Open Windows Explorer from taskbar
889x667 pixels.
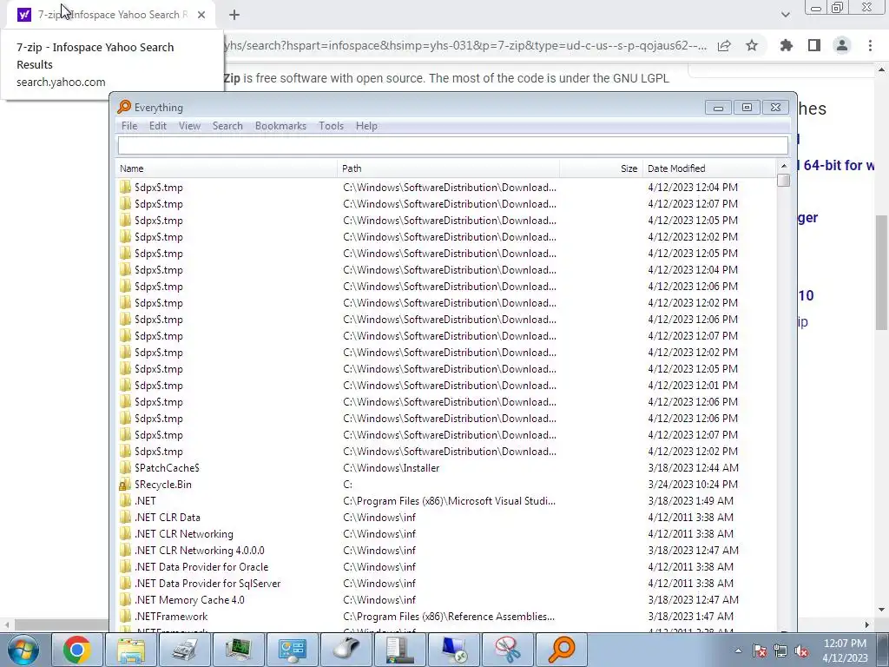click(x=131, y=650)
